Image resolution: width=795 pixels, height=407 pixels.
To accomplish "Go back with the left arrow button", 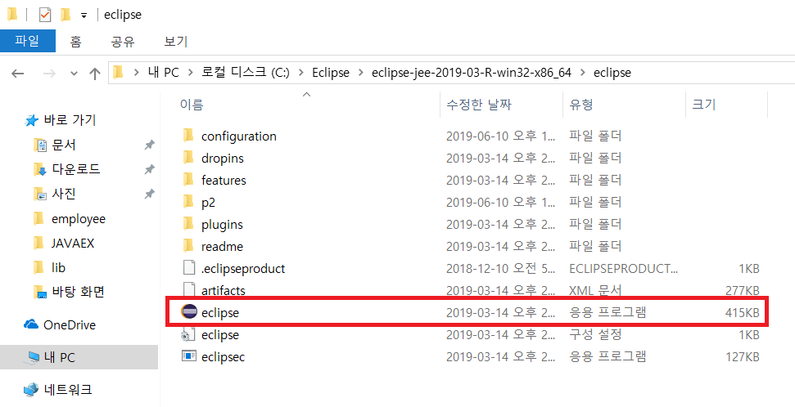I will 18,74.
